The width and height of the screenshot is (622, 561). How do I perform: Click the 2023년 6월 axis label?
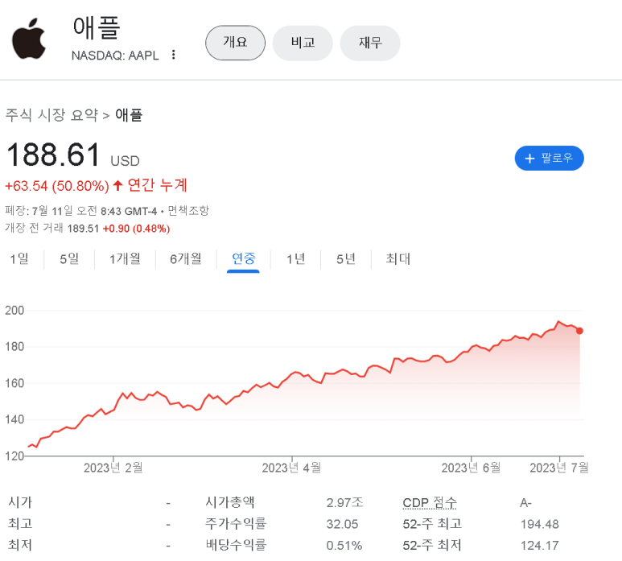pyautogui.click(x=471, y=468)
